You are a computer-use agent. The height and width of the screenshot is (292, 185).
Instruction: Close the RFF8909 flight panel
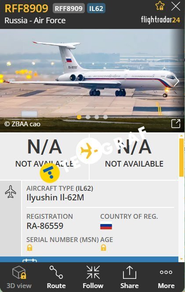pyautogui.click(x=176, y=6)
